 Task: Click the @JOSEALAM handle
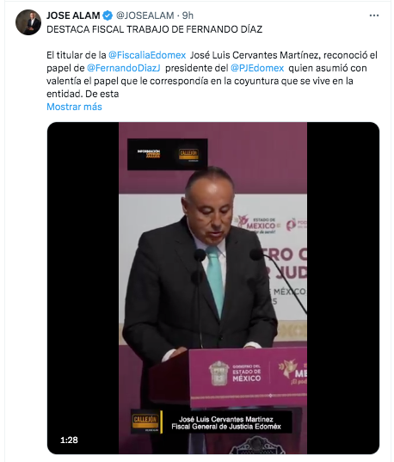(145, 15)
